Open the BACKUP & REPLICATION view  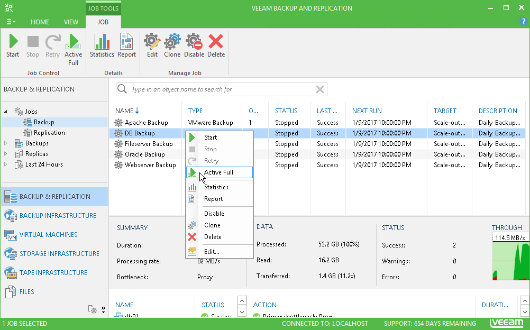(54, 197)
